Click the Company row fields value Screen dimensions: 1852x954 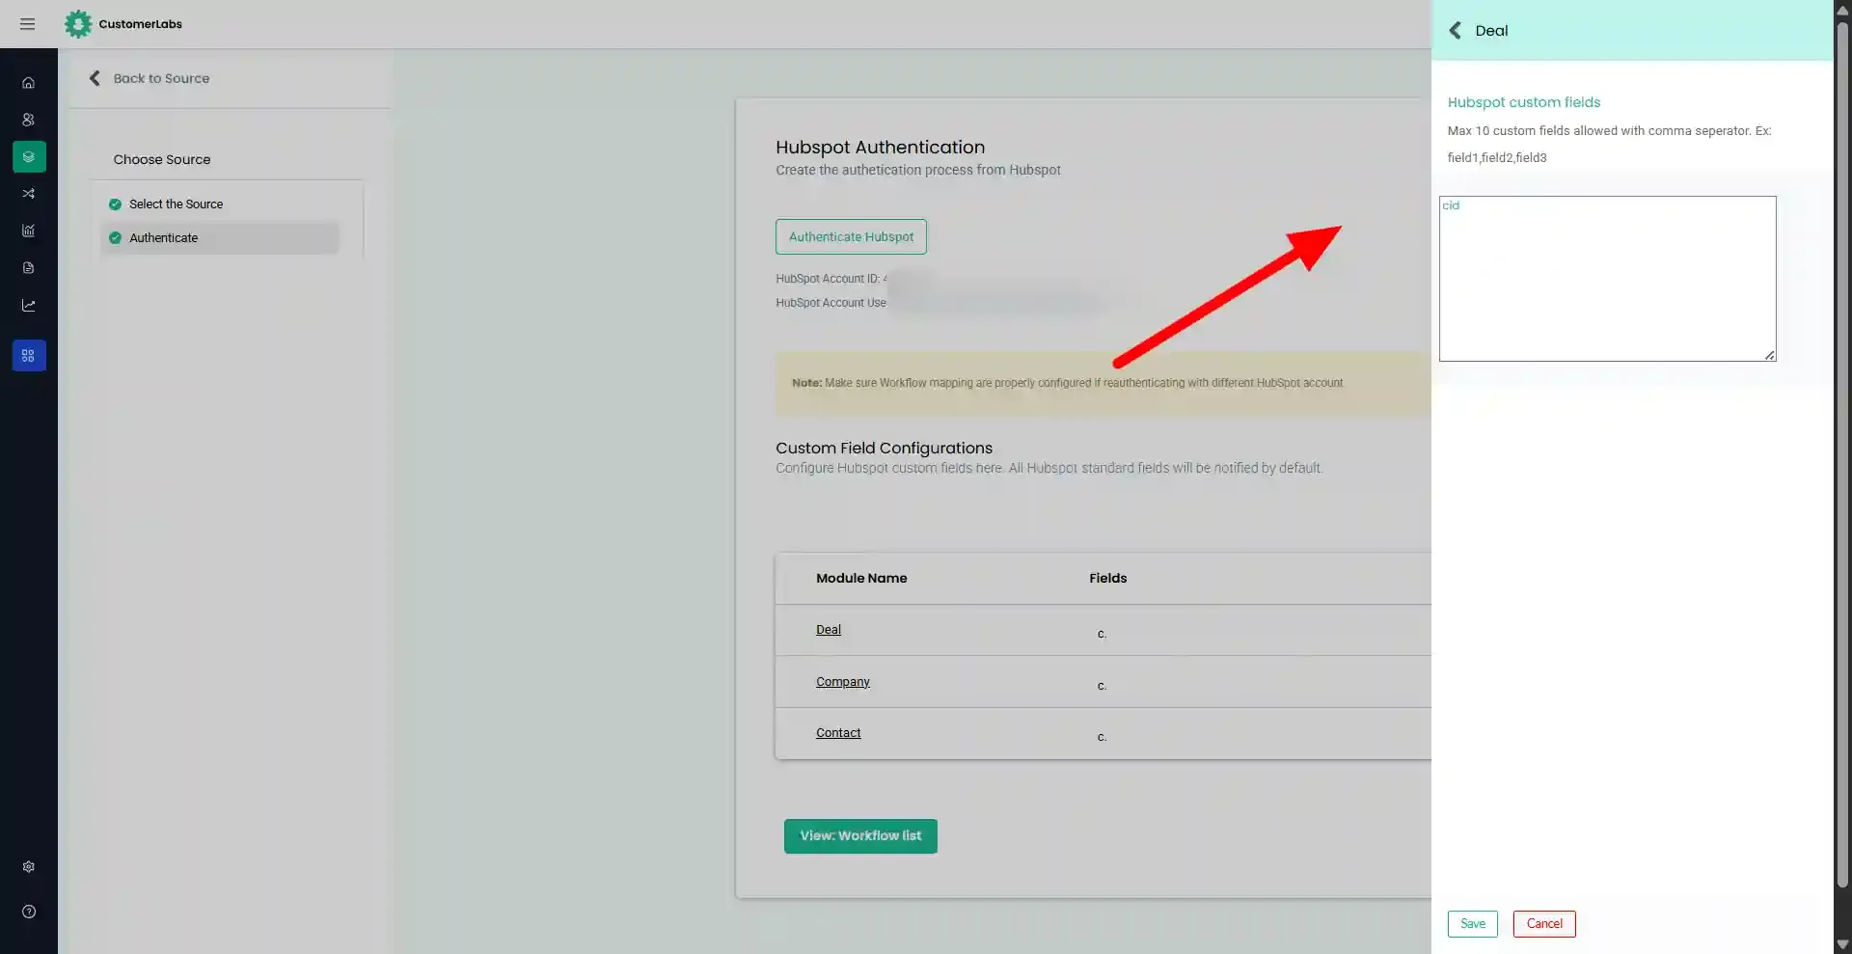(1102, 686)
